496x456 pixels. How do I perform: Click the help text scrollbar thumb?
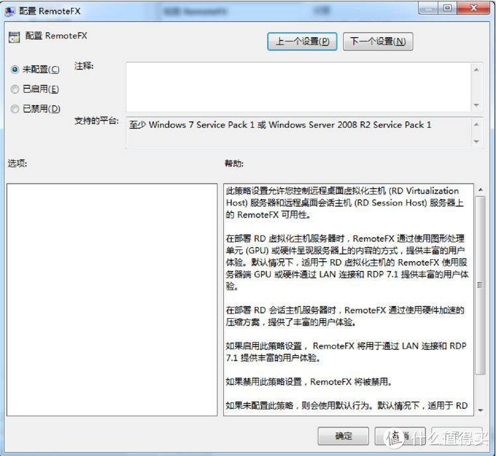point(480,285)
